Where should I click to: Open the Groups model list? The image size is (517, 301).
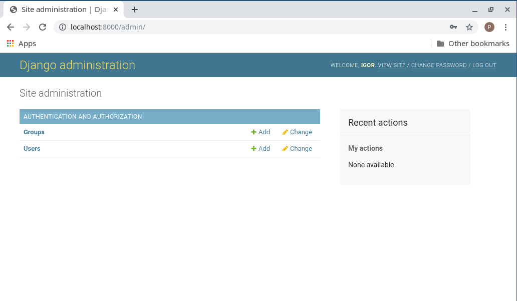34,132
